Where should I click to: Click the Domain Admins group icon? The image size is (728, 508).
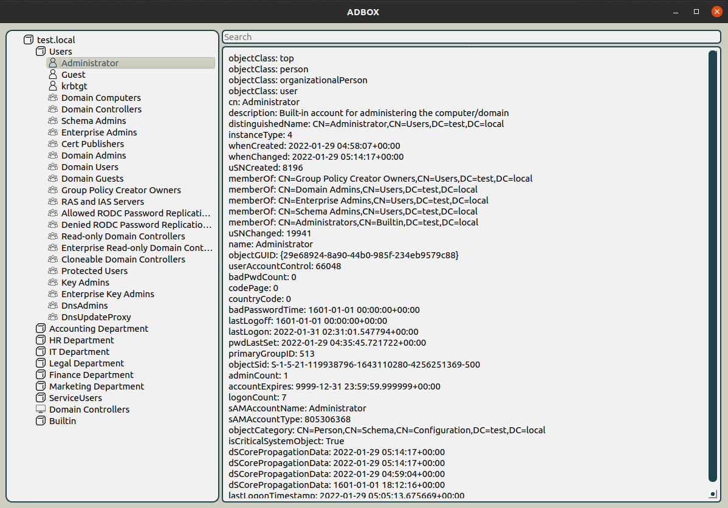click(53, 156)
